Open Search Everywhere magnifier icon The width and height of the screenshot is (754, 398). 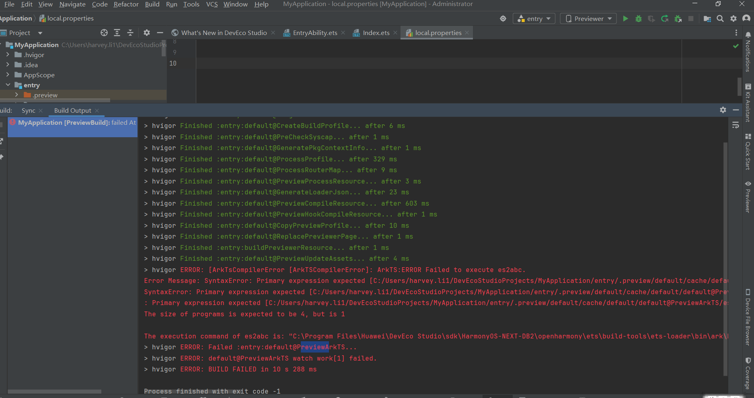(720, 19)
